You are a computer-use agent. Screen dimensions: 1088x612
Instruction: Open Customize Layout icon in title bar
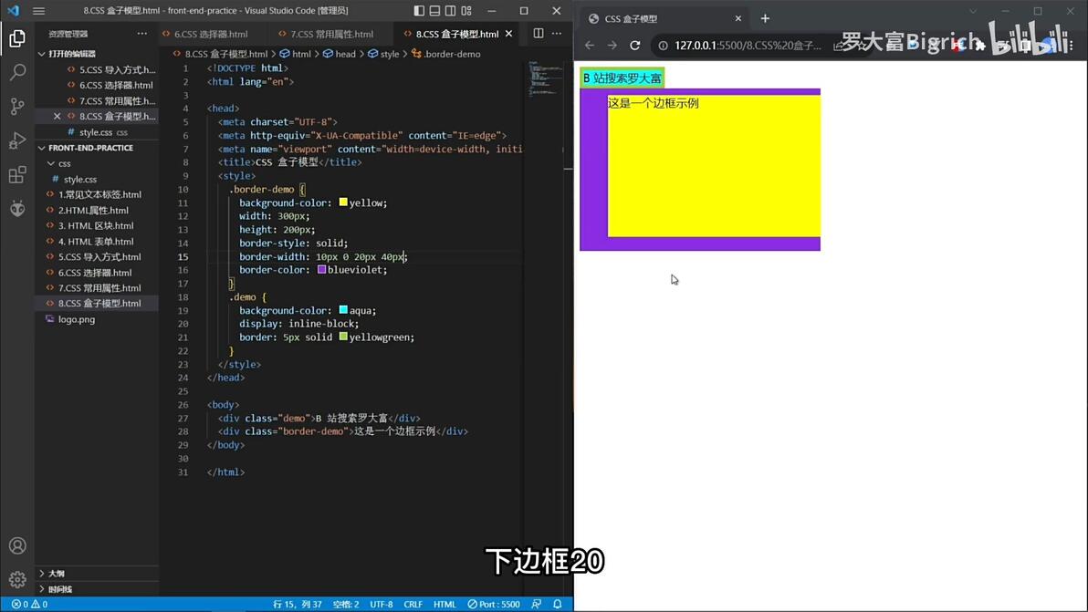point(467,10)
